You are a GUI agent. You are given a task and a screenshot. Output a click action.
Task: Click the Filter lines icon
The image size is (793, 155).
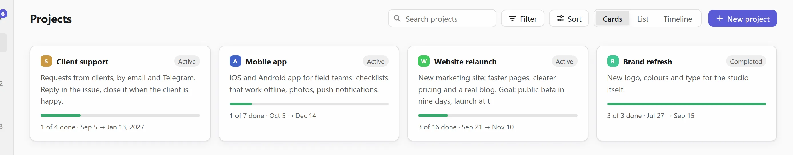(512, 19)
